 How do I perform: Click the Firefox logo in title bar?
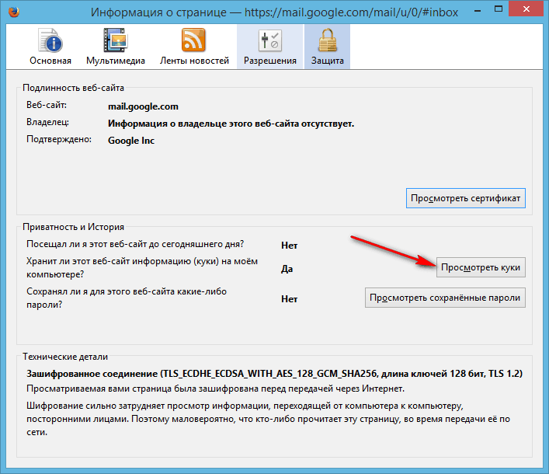click(14, 12)
